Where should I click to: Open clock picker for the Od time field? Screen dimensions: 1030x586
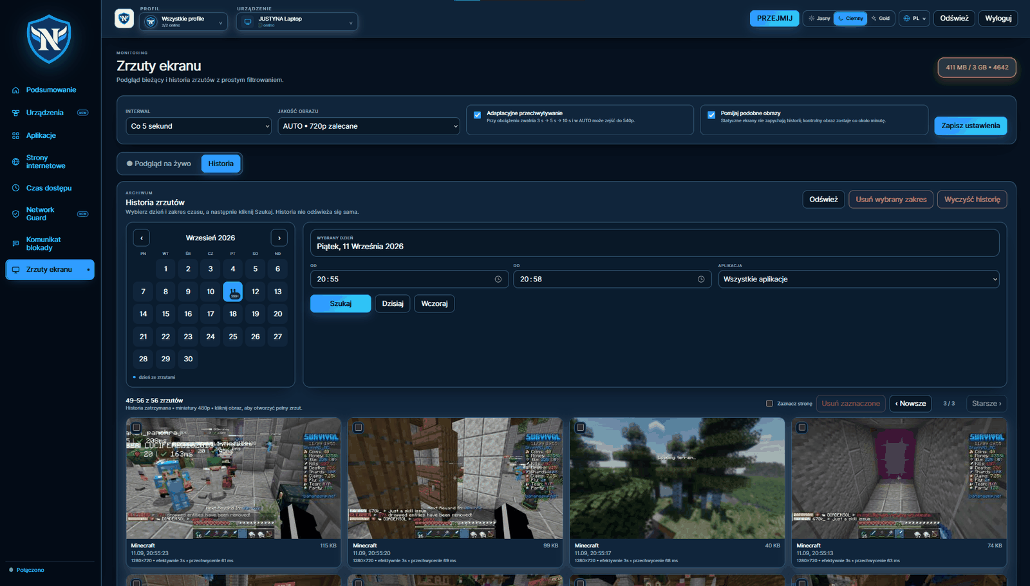498,279
